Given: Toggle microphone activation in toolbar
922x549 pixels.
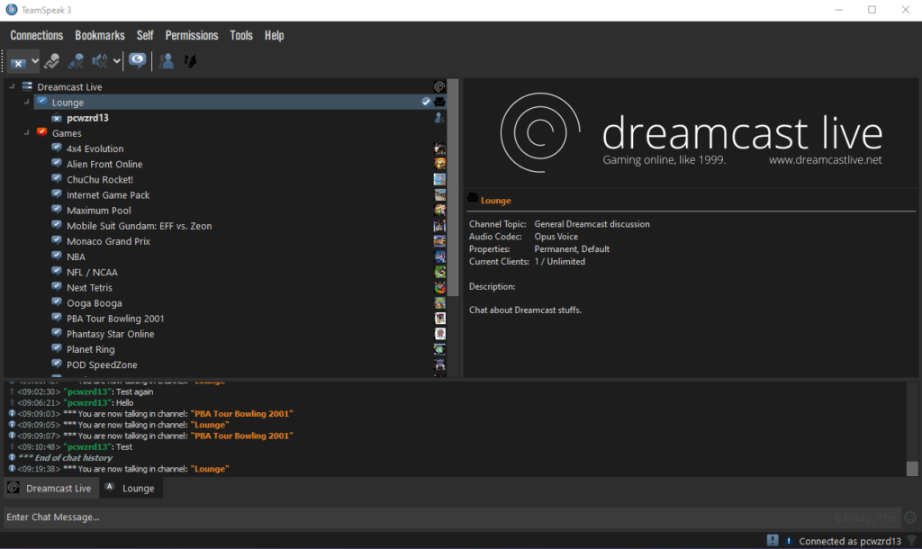Looking at the screenshot, I should 51,61.
